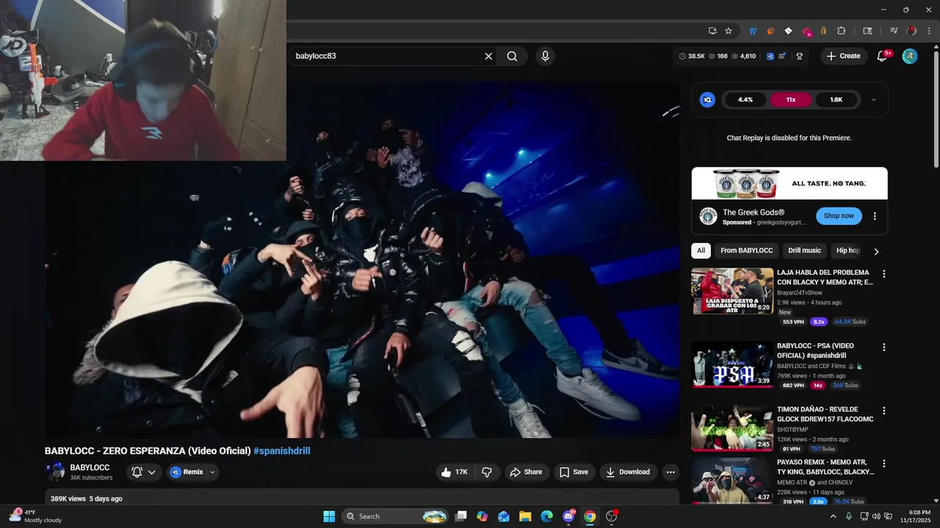Click the Create button
940x528 pixels.
pyautogui.click(x=844, y=56)
